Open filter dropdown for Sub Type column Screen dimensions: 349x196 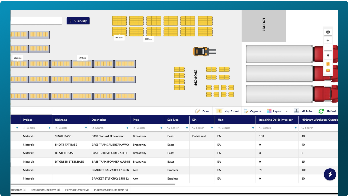187,128
